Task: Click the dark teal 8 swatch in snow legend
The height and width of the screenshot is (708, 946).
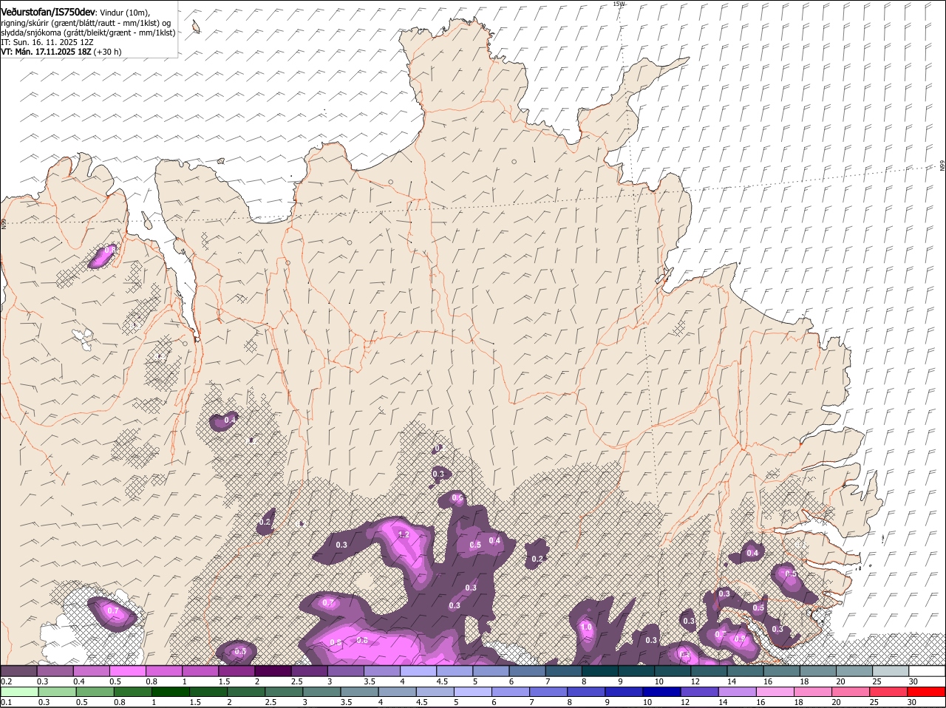Action: click(x=601, y=671)
